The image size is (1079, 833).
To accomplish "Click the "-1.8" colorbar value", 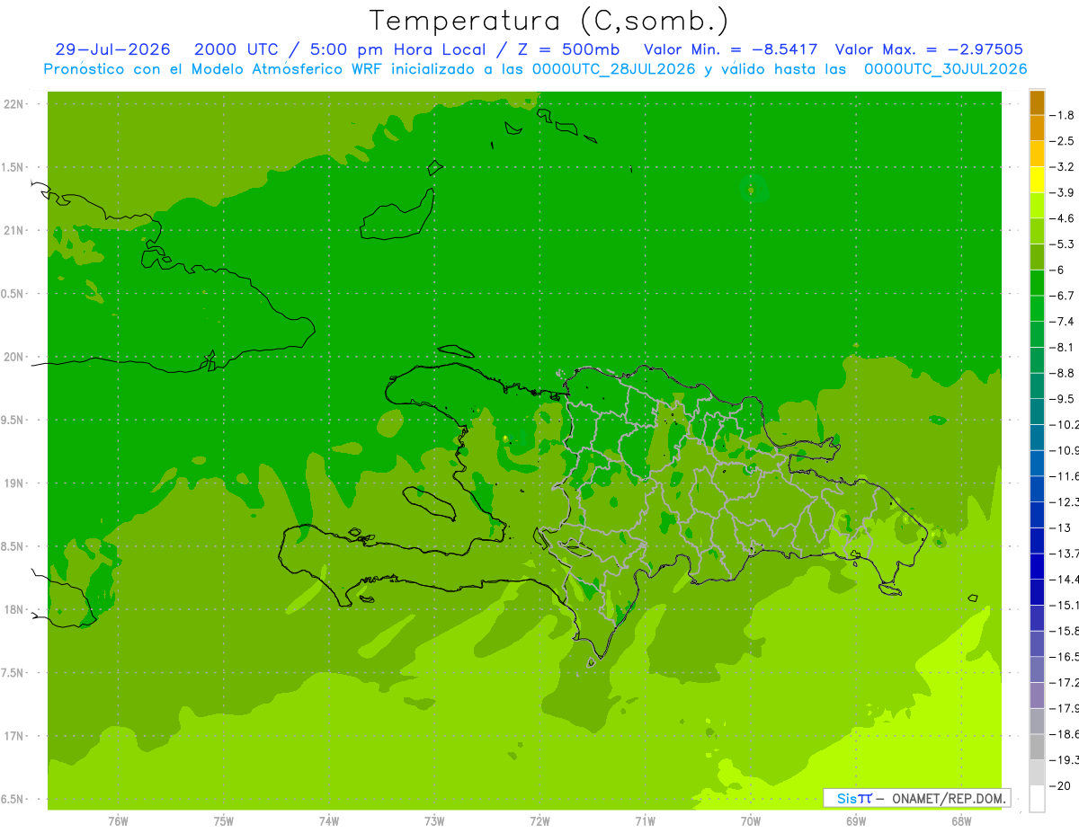I will [1063, 115].
